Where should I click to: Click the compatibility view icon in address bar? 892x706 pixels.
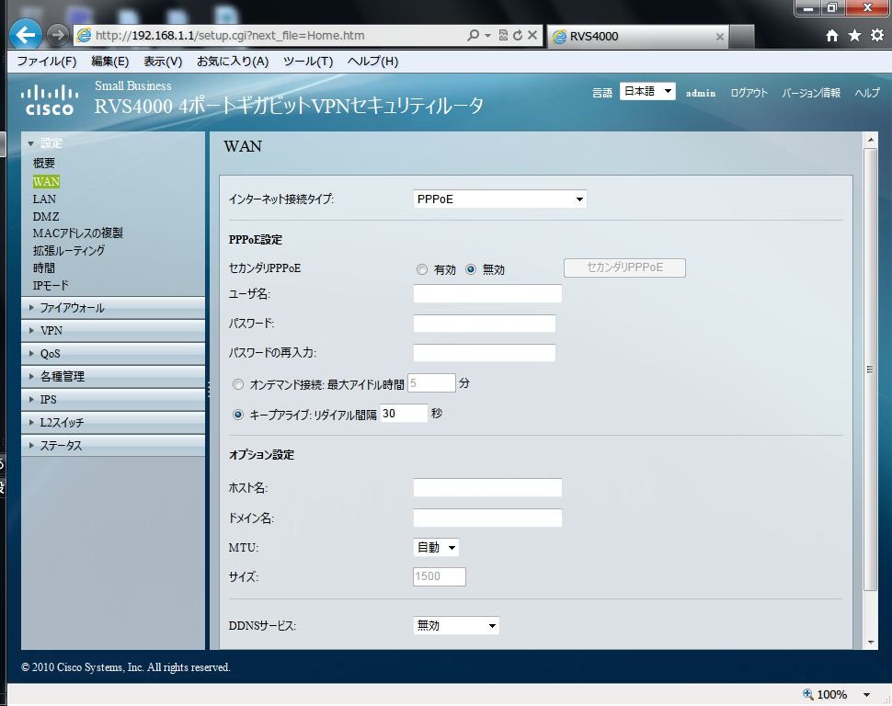tap(503, 35)
